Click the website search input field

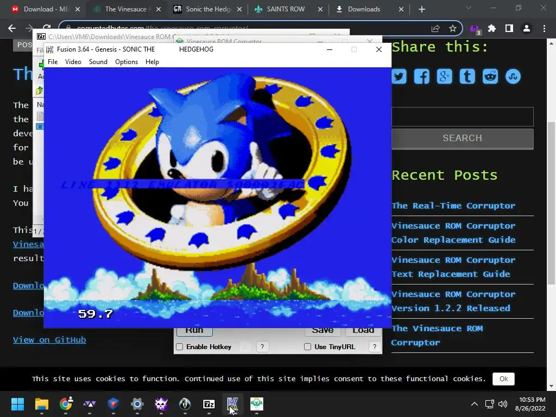pos(463,117)
